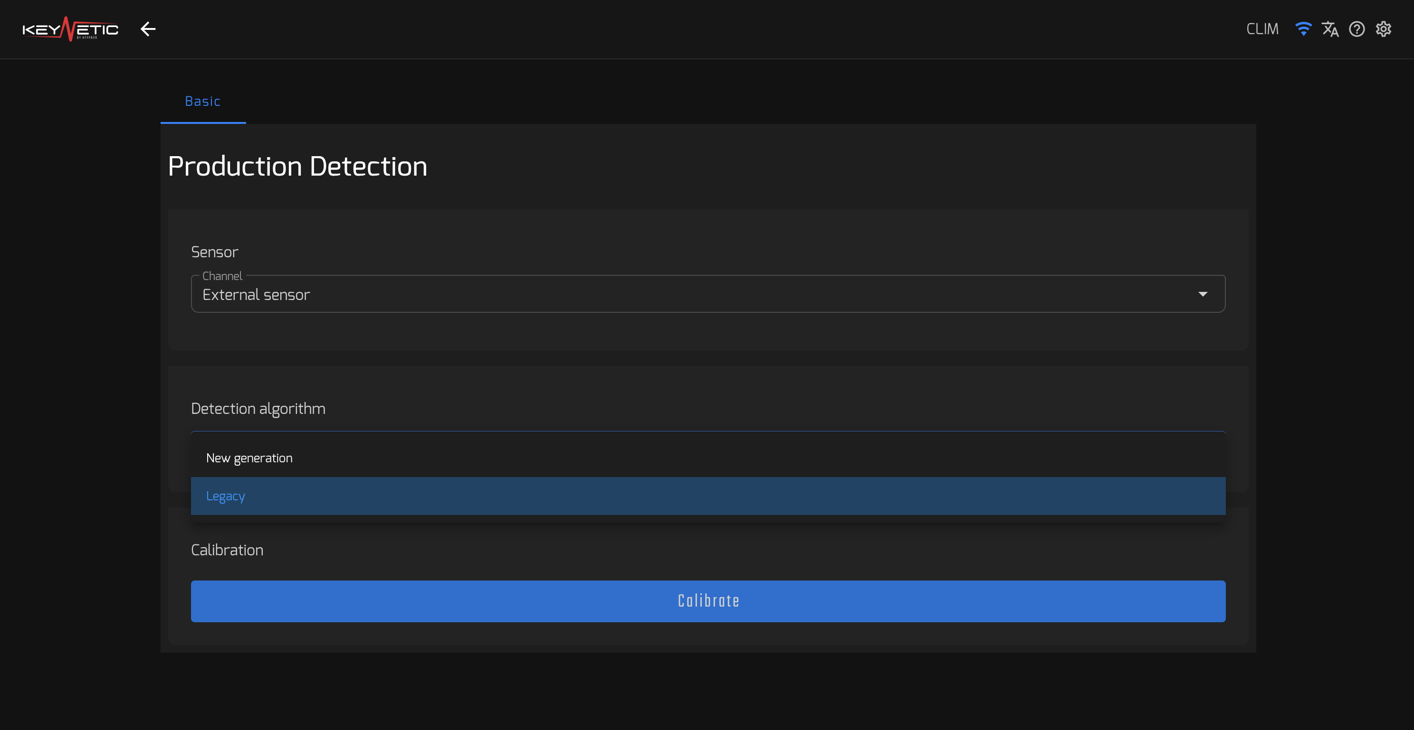This screenshot has width=1414, height=730.
Task: Open settings gear icon
Action: point(1384,29)
